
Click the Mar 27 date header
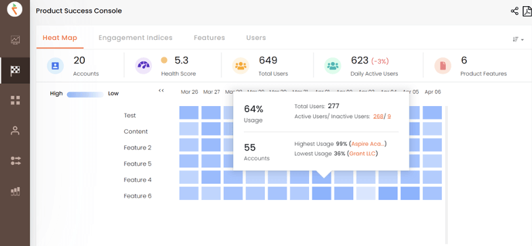click(211, 92)
